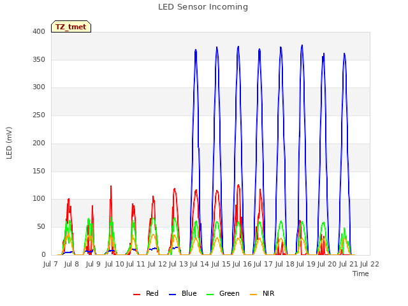This screenshot has height=306, width=408.
Task: Select the Blue legend entry
Action: pos(183,293)
